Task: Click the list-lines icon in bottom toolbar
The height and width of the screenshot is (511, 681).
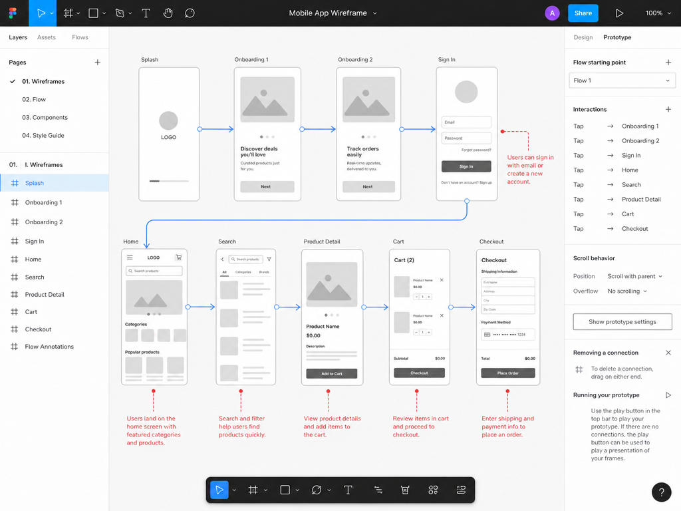Action: (378, 490)
